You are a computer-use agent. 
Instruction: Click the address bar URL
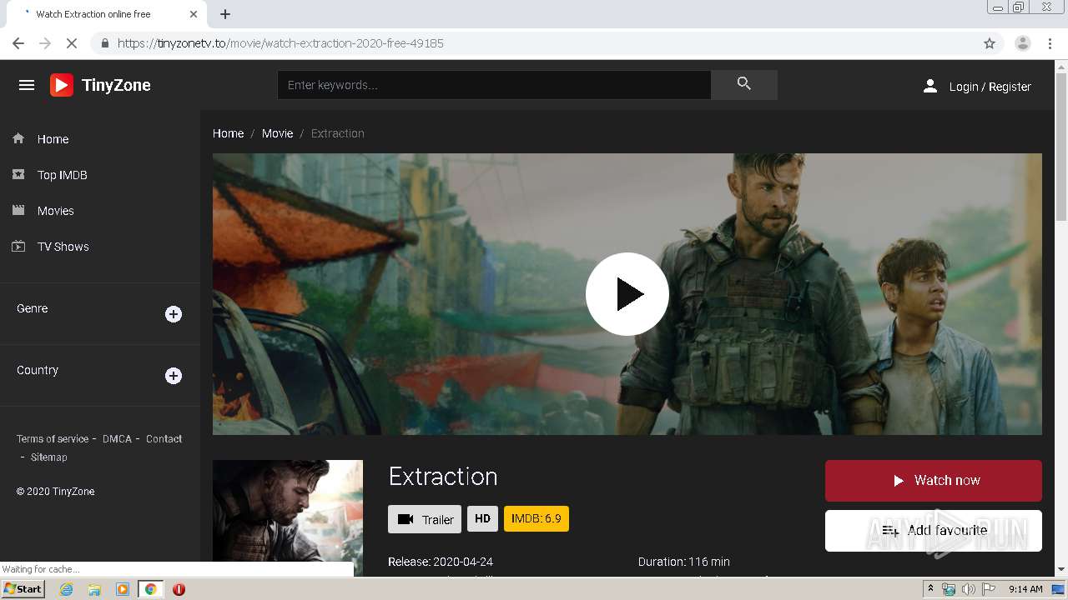click(x=280, y=43)
